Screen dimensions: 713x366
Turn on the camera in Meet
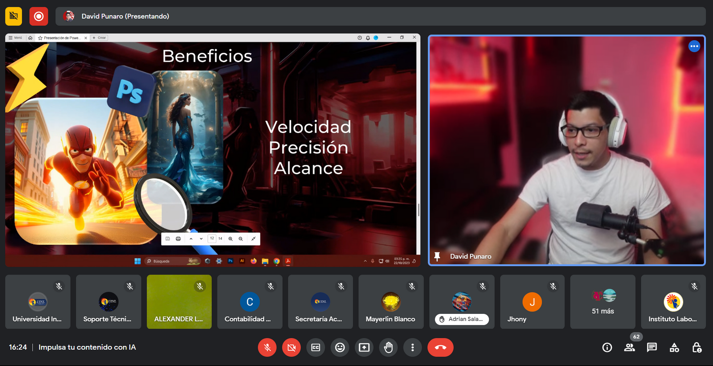[291, 347]
